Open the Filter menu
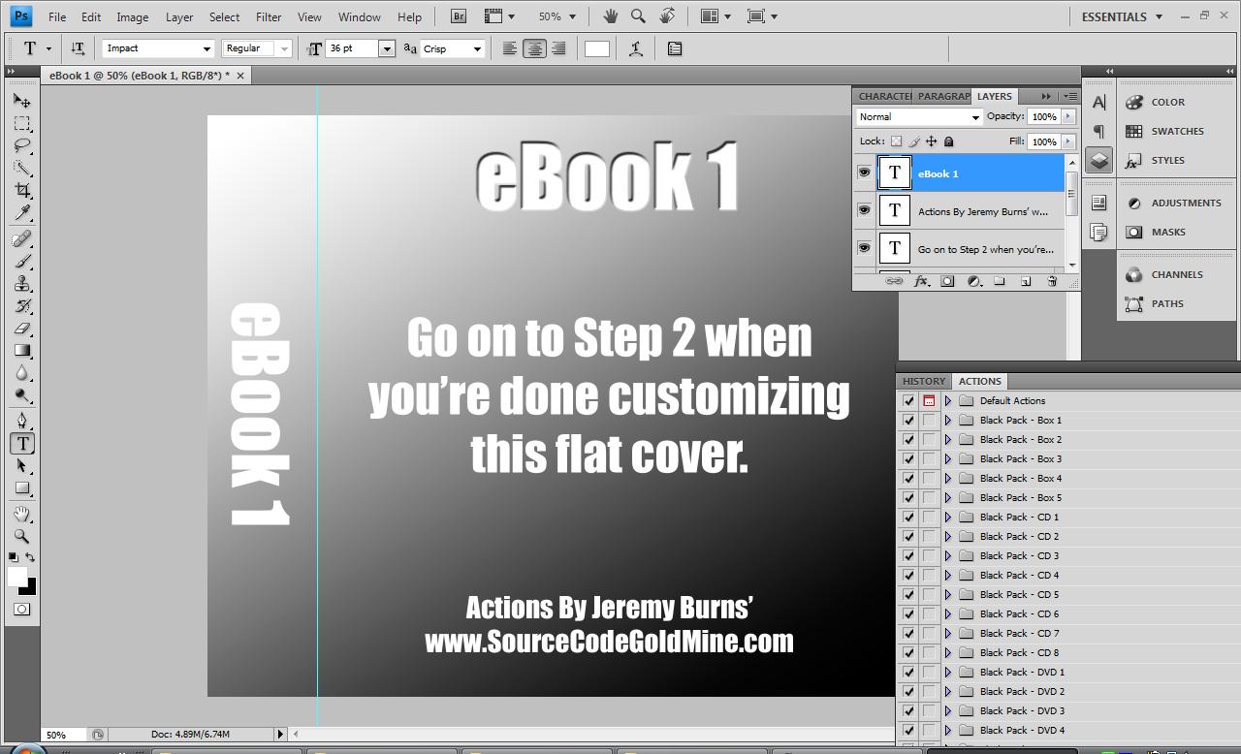1241x754 pixels. (268, 16)
